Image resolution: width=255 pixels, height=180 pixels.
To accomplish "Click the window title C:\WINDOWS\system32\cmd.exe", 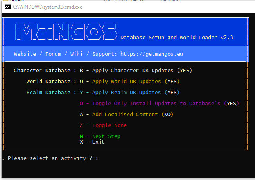I will click(x=48, y=7).
